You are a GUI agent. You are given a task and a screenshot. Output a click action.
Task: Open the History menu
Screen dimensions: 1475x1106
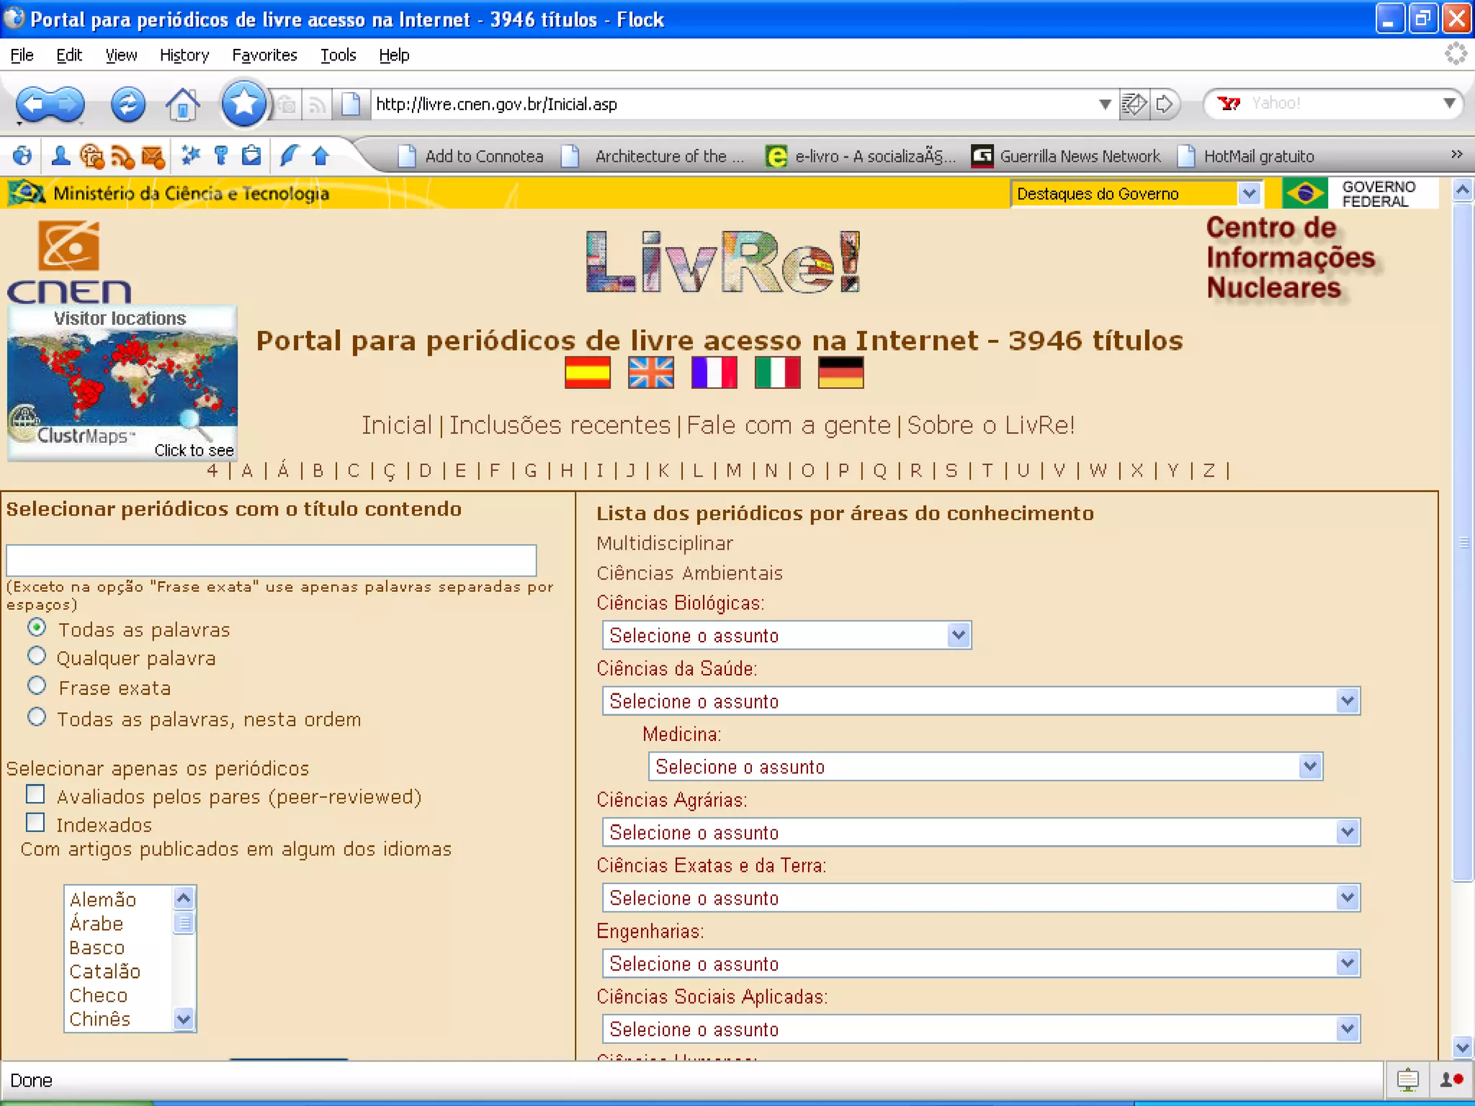click(184, 55)
